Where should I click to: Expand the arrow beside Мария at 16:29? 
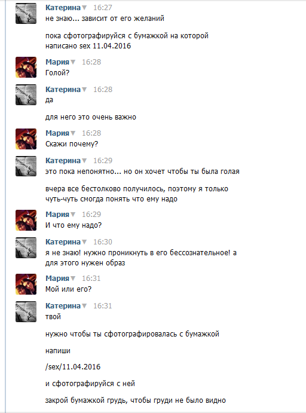73,215
